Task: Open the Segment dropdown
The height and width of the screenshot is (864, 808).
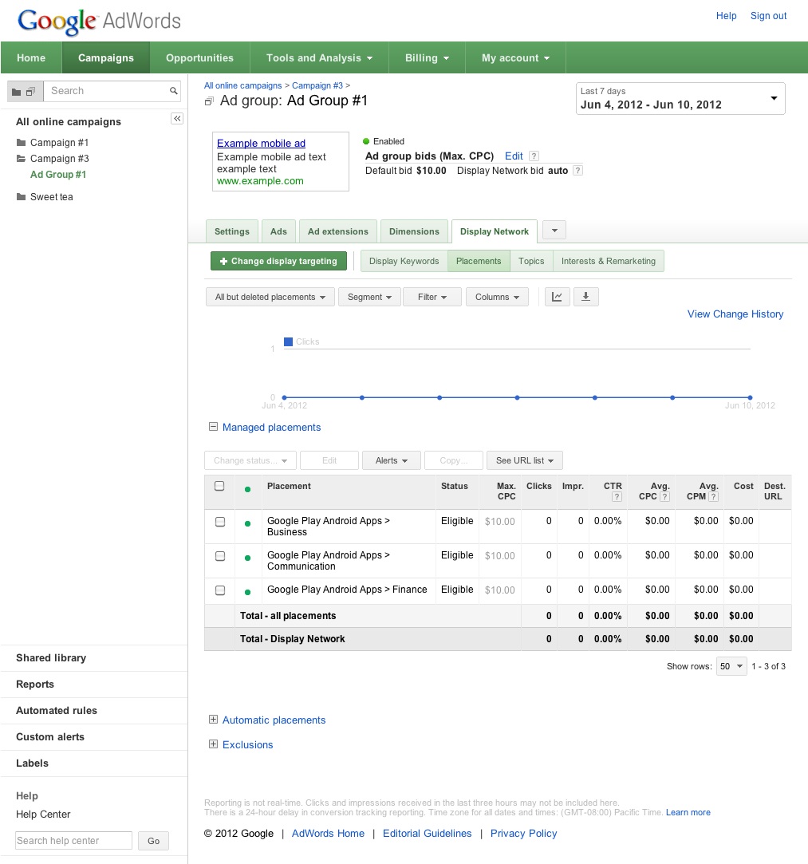Action: pos(369,297)
